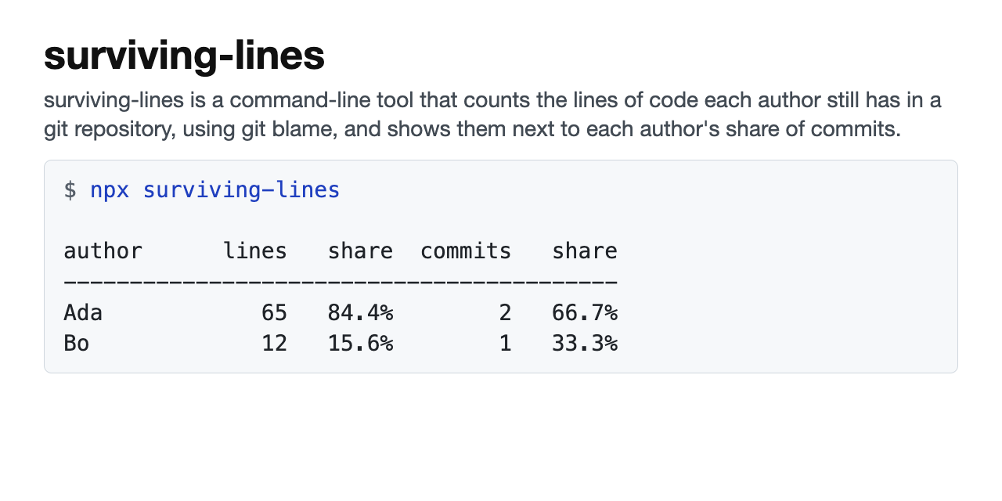Click Ada's commit count 2
This screenshot has width=1002, height=501.
tap(506, 312)
